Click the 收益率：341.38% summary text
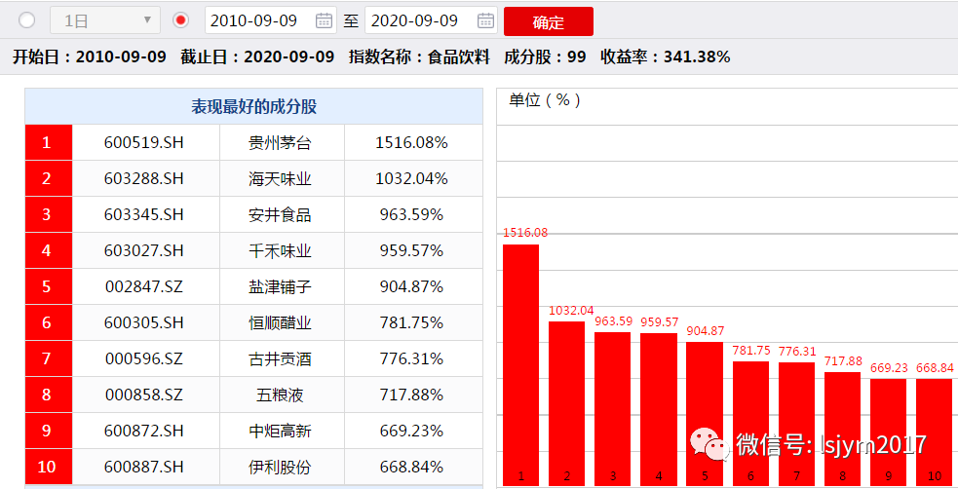The height and width of the screenshot is (489, 958). (x=666, y=56)
